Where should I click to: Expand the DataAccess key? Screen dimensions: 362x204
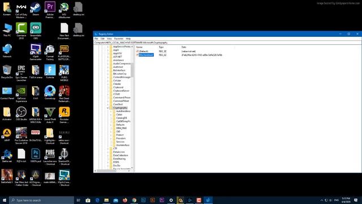click(x=107, y=152)
